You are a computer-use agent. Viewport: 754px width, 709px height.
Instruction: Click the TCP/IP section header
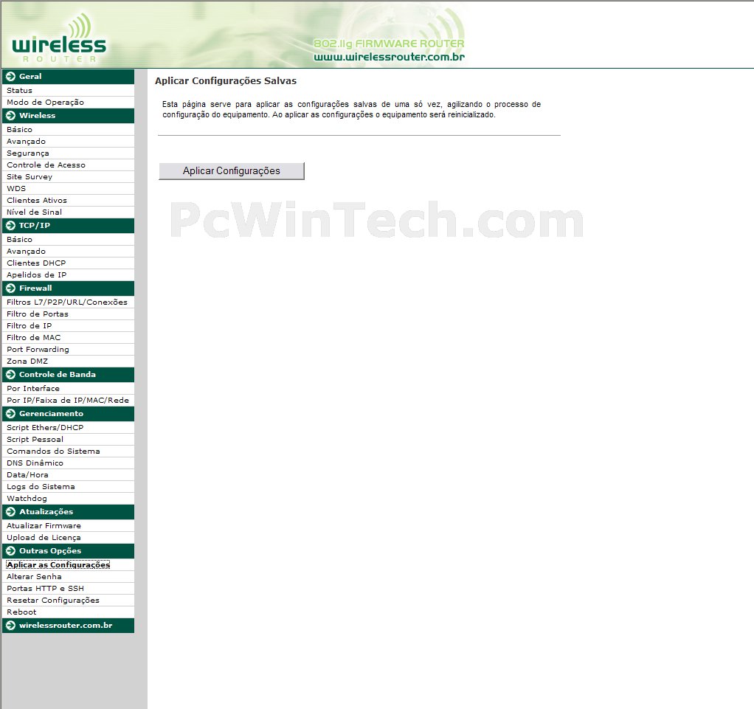pyautogui.click(x=69, y=226)
